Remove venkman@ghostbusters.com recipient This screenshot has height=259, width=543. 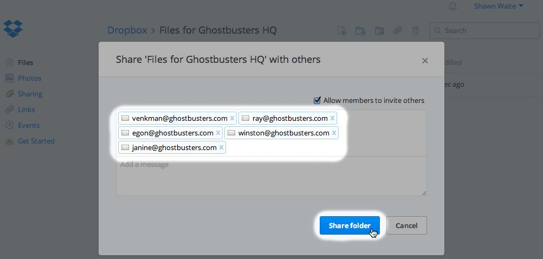coord(232,119)
